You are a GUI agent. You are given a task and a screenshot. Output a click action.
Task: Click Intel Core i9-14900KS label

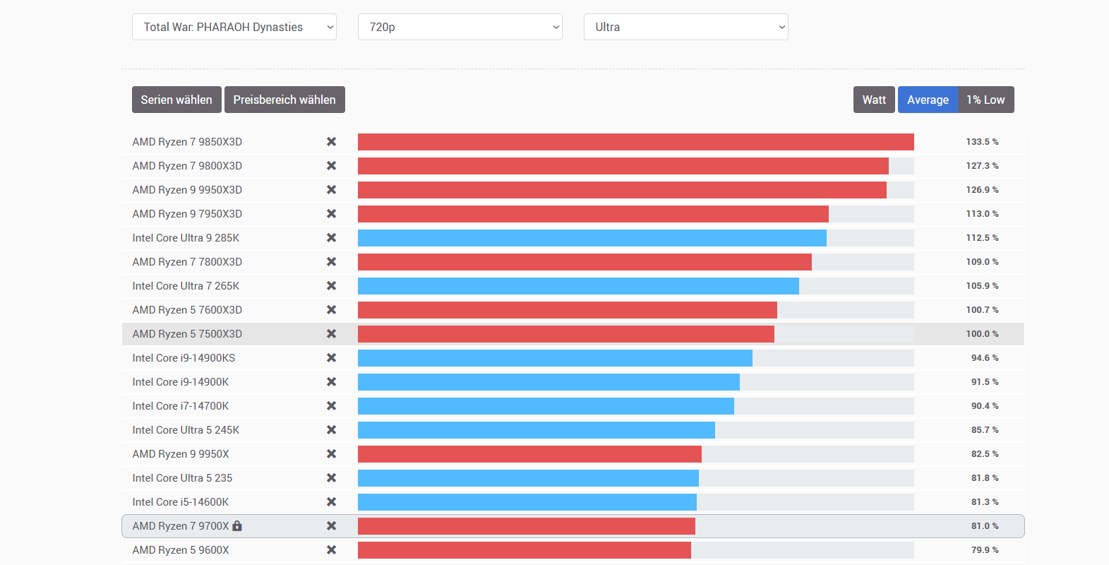184,358
